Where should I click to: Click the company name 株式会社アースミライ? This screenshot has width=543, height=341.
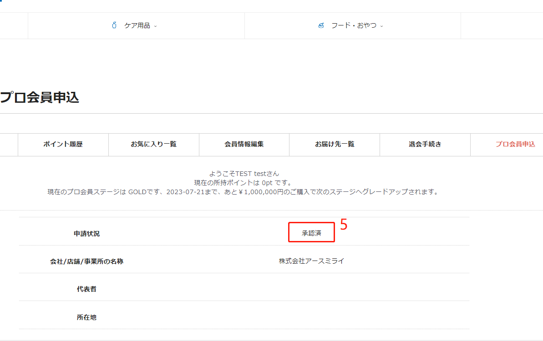coord(311,261)
